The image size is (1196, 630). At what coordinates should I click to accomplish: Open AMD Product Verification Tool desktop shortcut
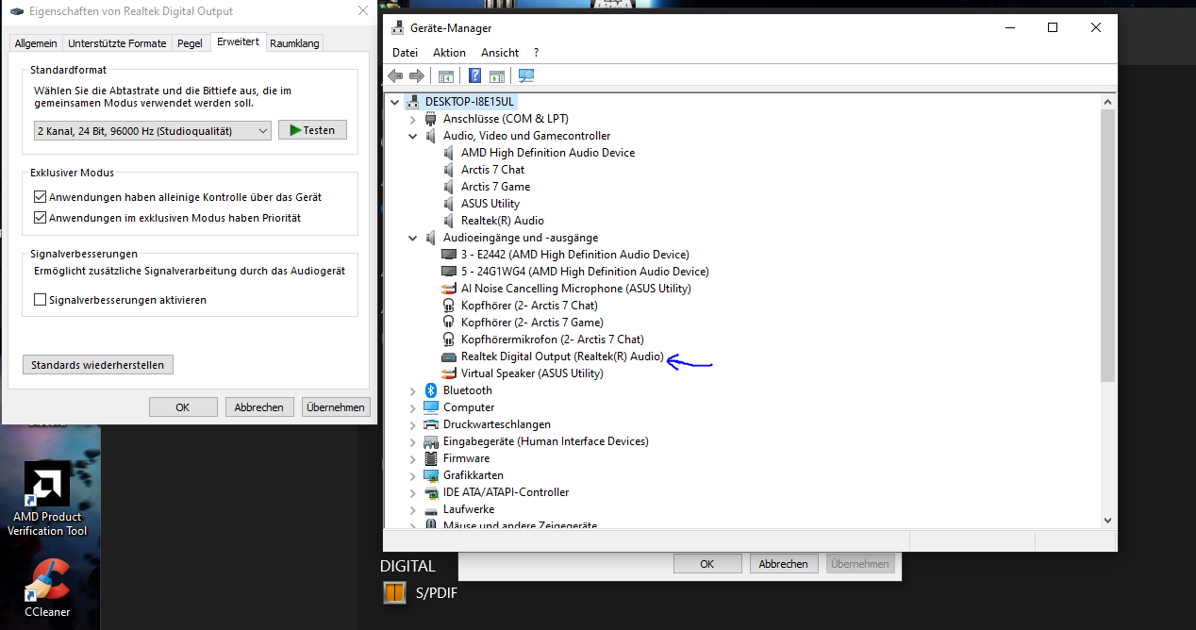click(47, 499)
